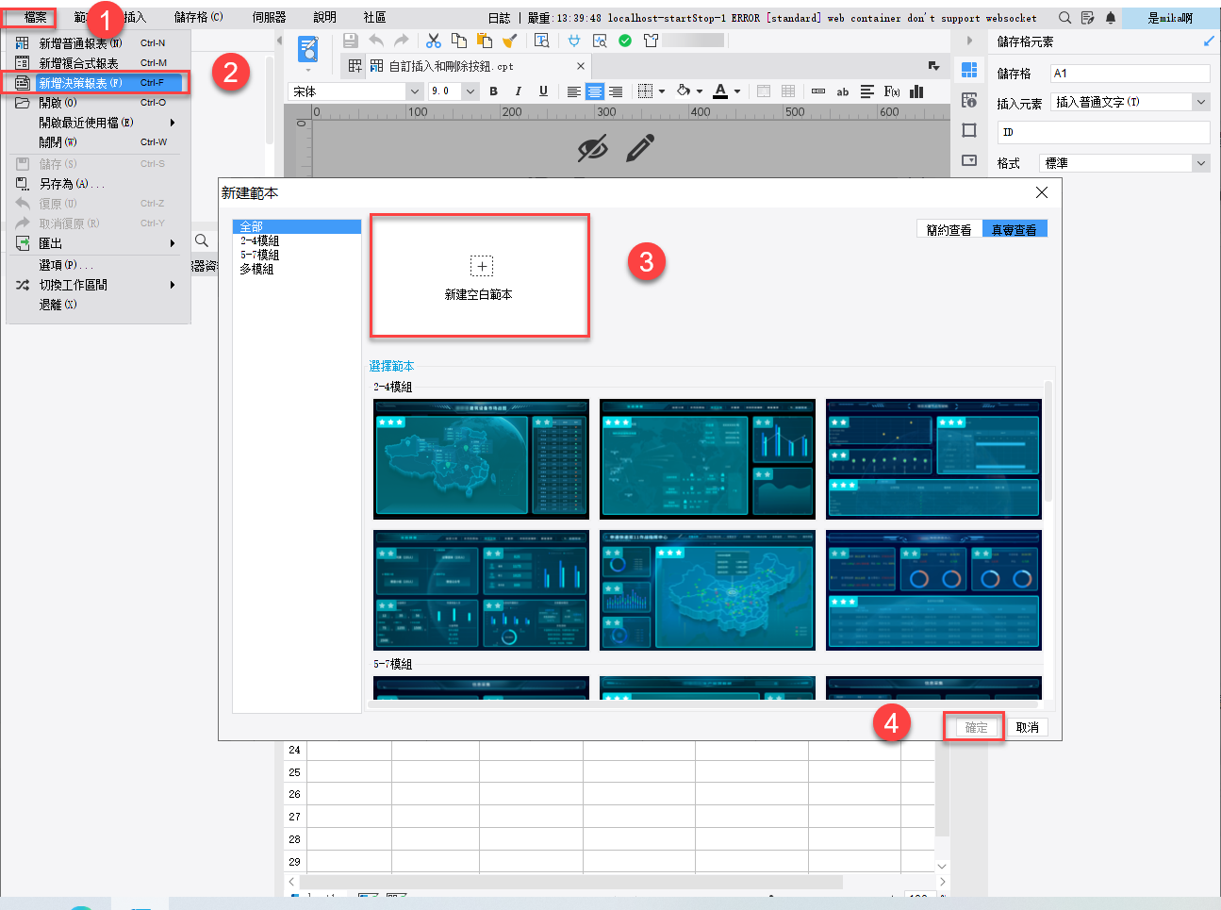
Task: Click the 確定 button in dialog
Action: [x=976, y=727]
